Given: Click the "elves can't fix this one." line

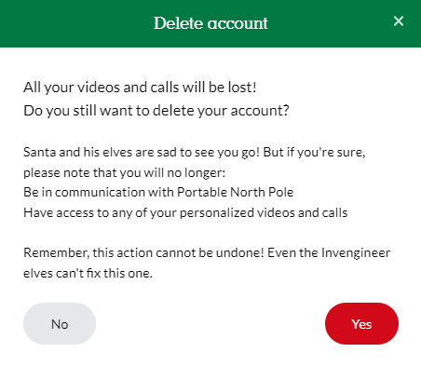Looking at the screenshot, I should point(88,274).
